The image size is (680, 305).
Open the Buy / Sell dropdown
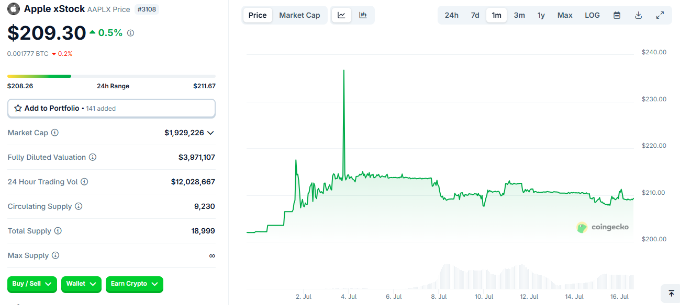pos(32,284)
